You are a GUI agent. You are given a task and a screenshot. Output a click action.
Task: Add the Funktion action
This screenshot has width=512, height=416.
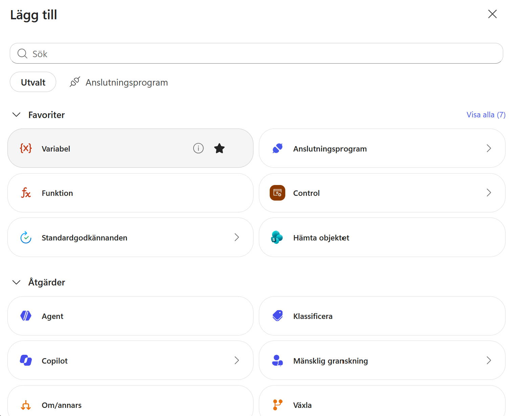(130, 193)
